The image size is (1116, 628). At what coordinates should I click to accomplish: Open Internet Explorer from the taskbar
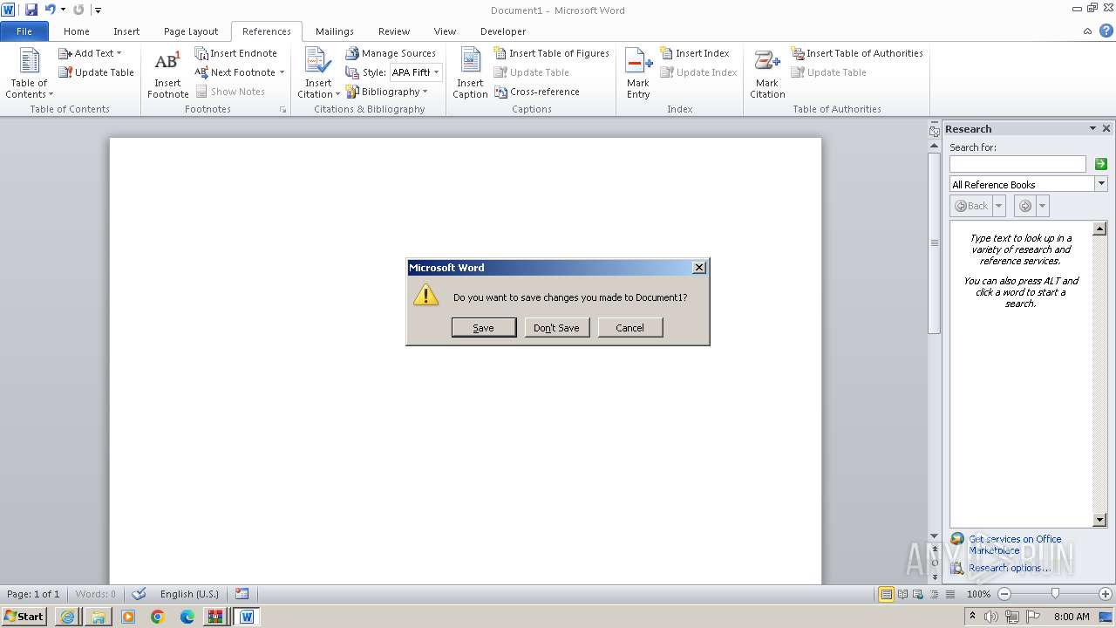coord(67,617)
